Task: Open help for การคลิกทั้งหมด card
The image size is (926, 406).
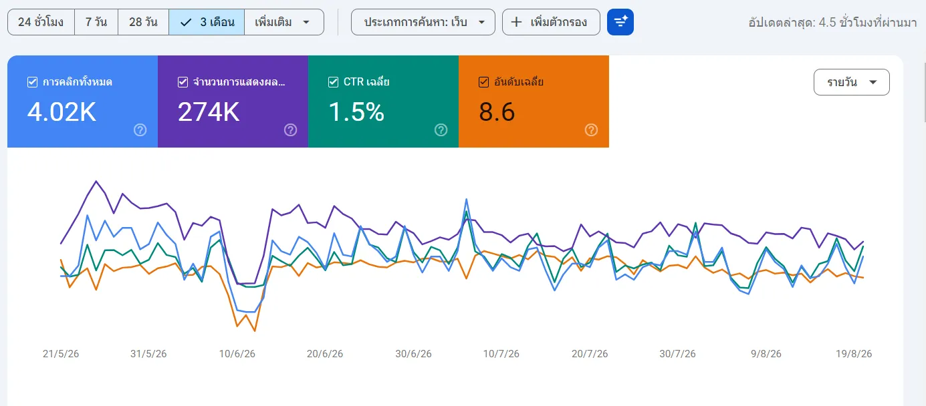Action: pos(140,130)
